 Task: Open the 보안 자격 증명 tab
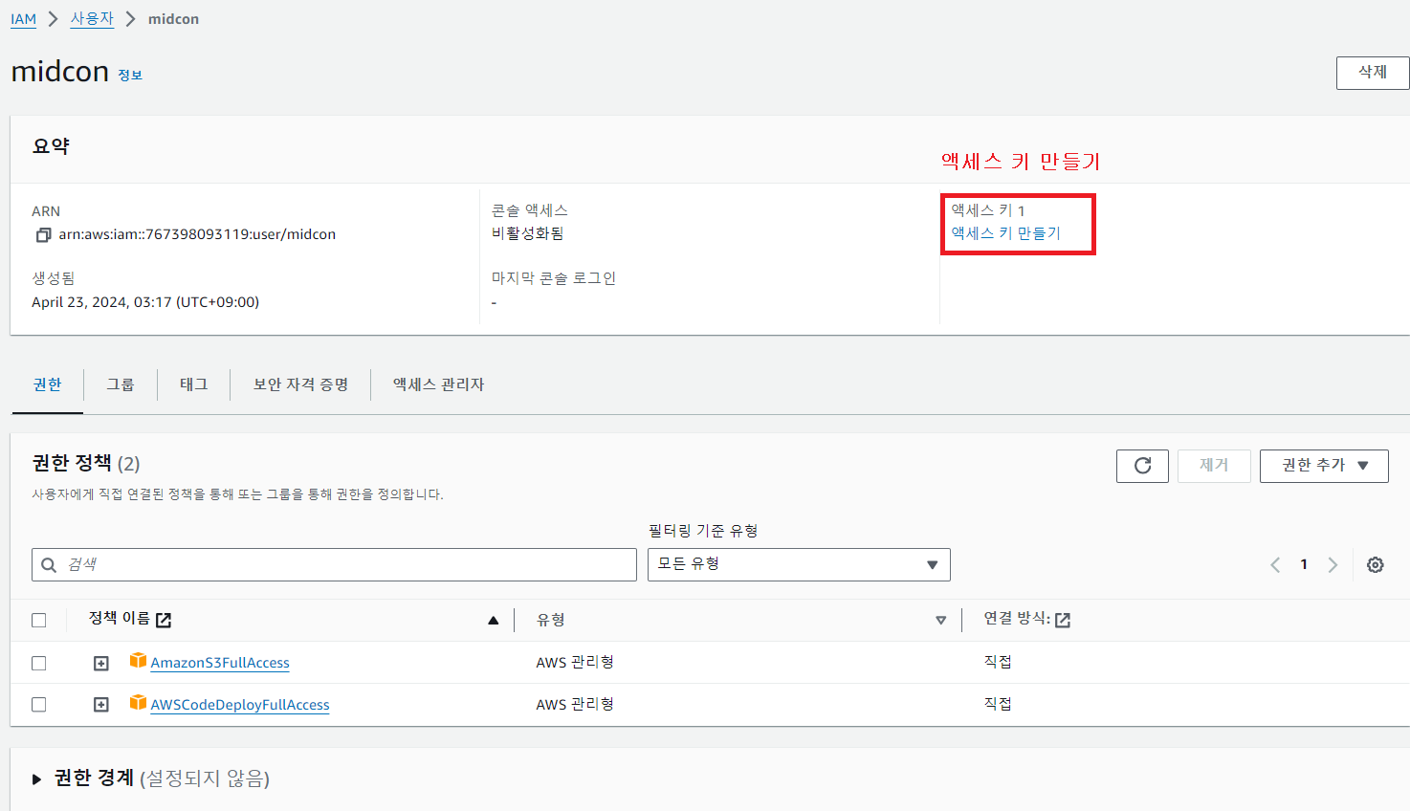[x=300, y=384]
